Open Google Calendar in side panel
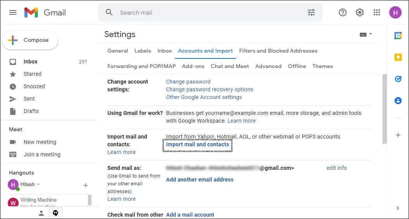 (398, 36)
